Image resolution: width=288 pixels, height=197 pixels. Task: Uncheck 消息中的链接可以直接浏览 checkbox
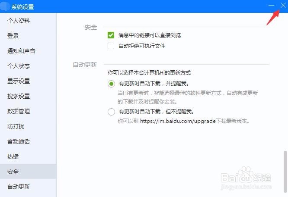(111, 35)
